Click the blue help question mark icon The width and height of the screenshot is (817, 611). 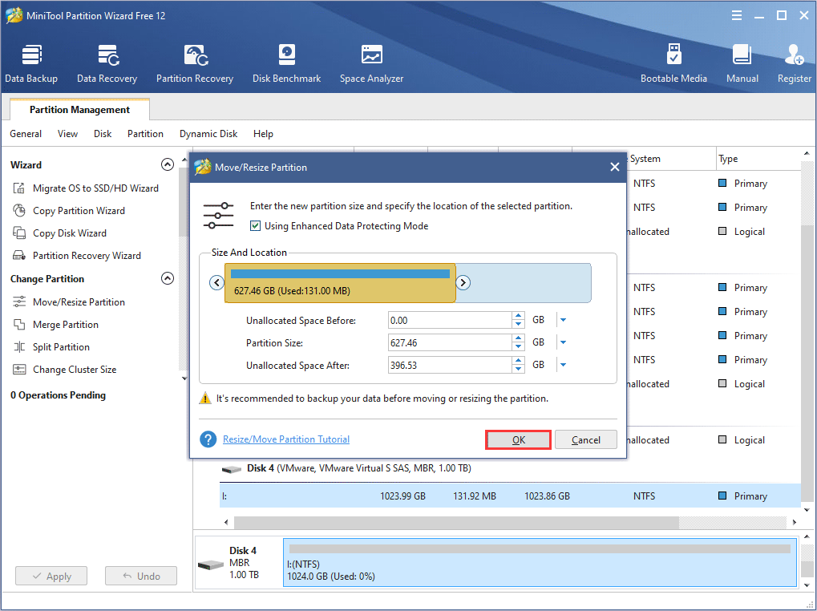208,439
